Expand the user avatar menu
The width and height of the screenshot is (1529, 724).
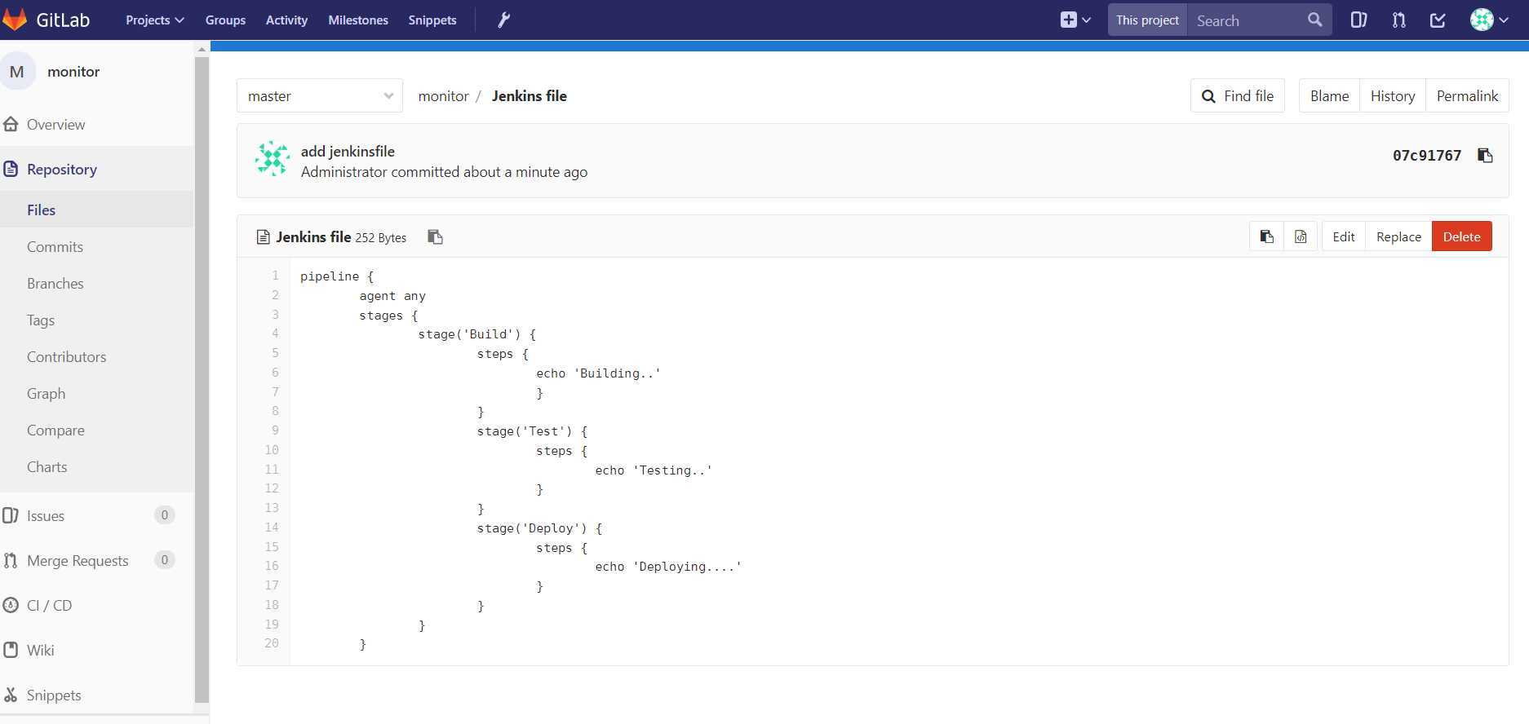point(1489,20)
